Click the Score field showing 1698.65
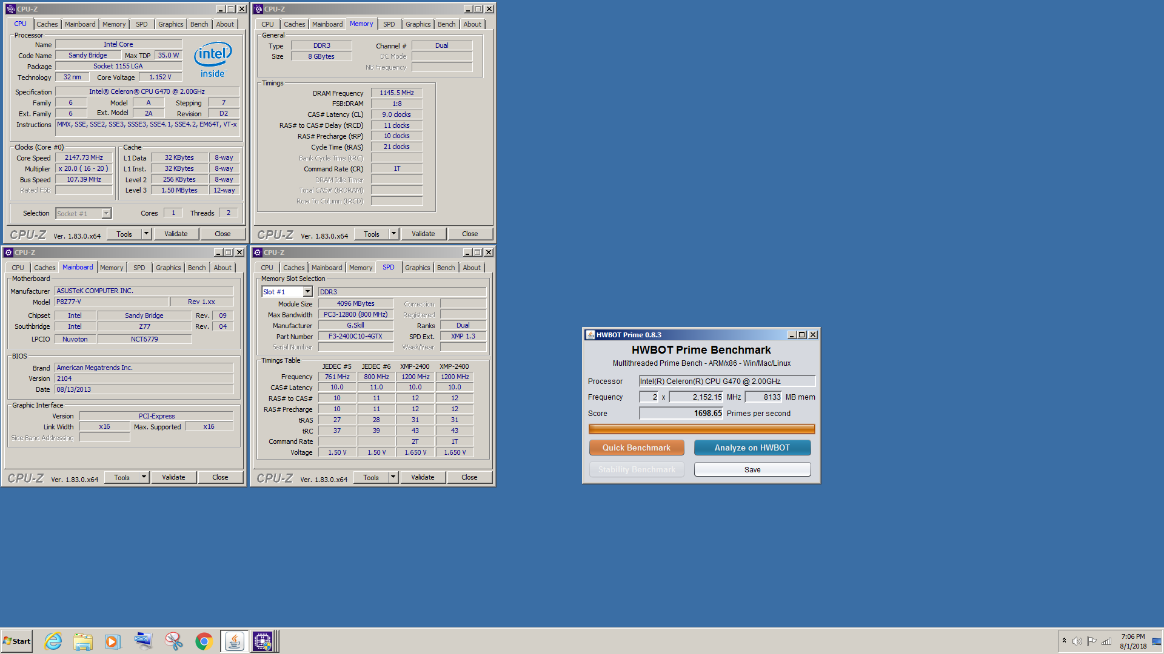This screenshot has width=1164, height=654. [x=681, y=414]
